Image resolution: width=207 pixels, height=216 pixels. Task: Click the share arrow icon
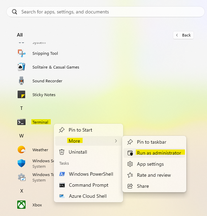pyautogui.click(x=130, y=186)
